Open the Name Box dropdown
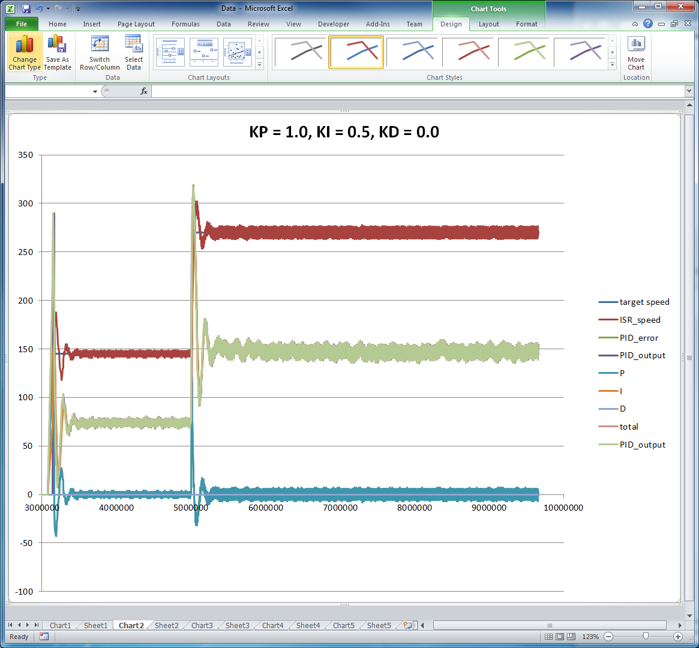 click(x=95, y=91)
